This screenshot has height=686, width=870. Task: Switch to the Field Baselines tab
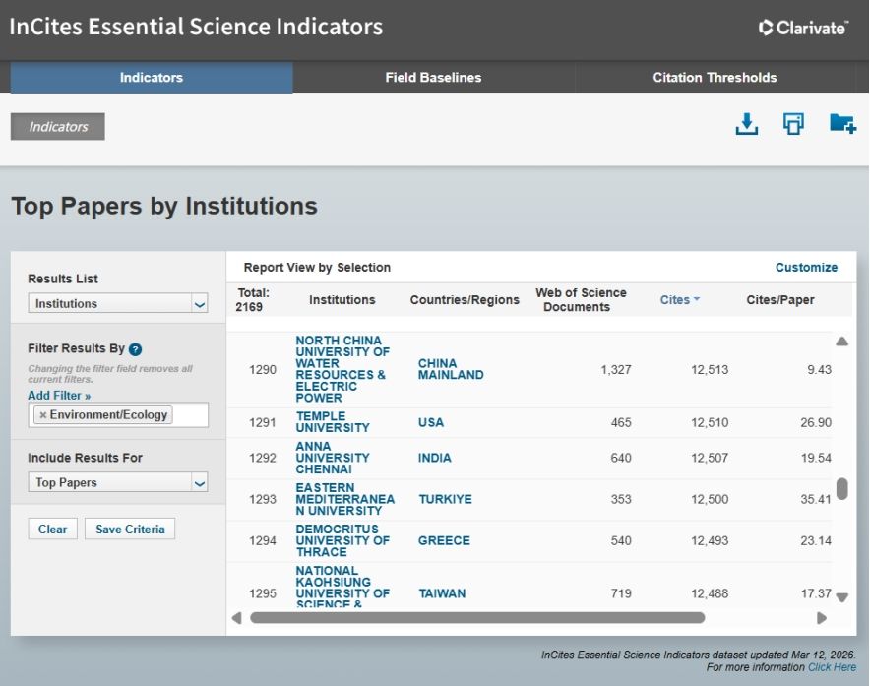(433, 78)
